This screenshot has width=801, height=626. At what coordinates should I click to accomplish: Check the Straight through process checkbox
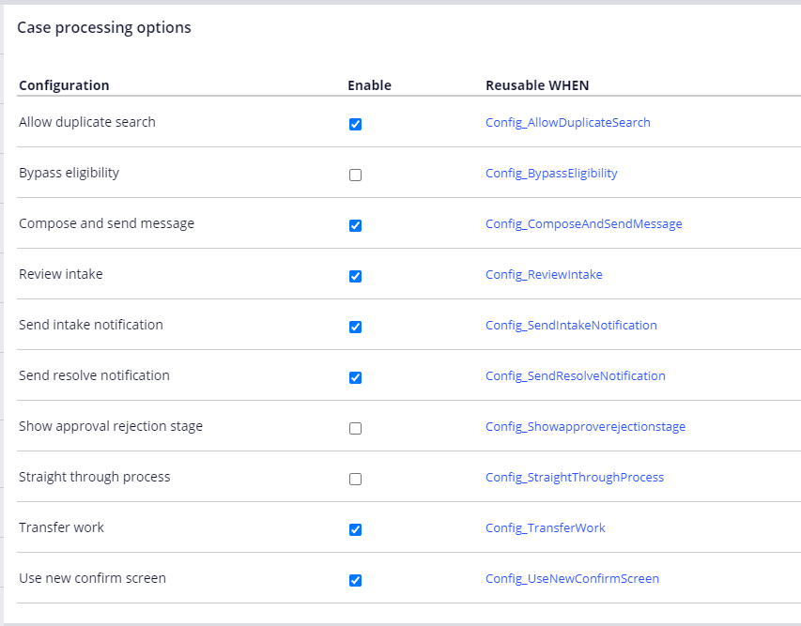click(x=355, y=479)
